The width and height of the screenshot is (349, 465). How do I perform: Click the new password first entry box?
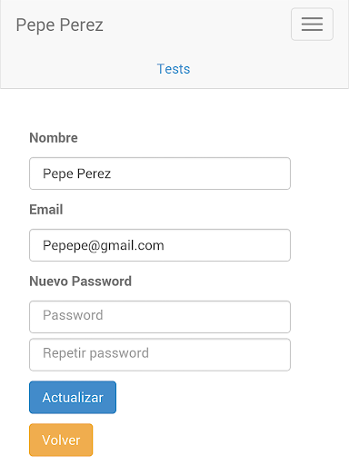(160, 317)
